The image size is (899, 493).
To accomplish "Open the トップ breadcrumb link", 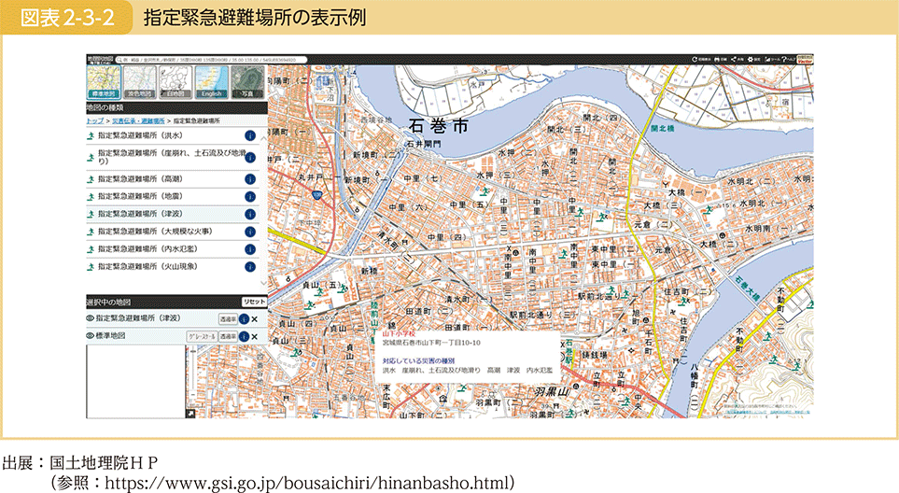I will point(94,121).
